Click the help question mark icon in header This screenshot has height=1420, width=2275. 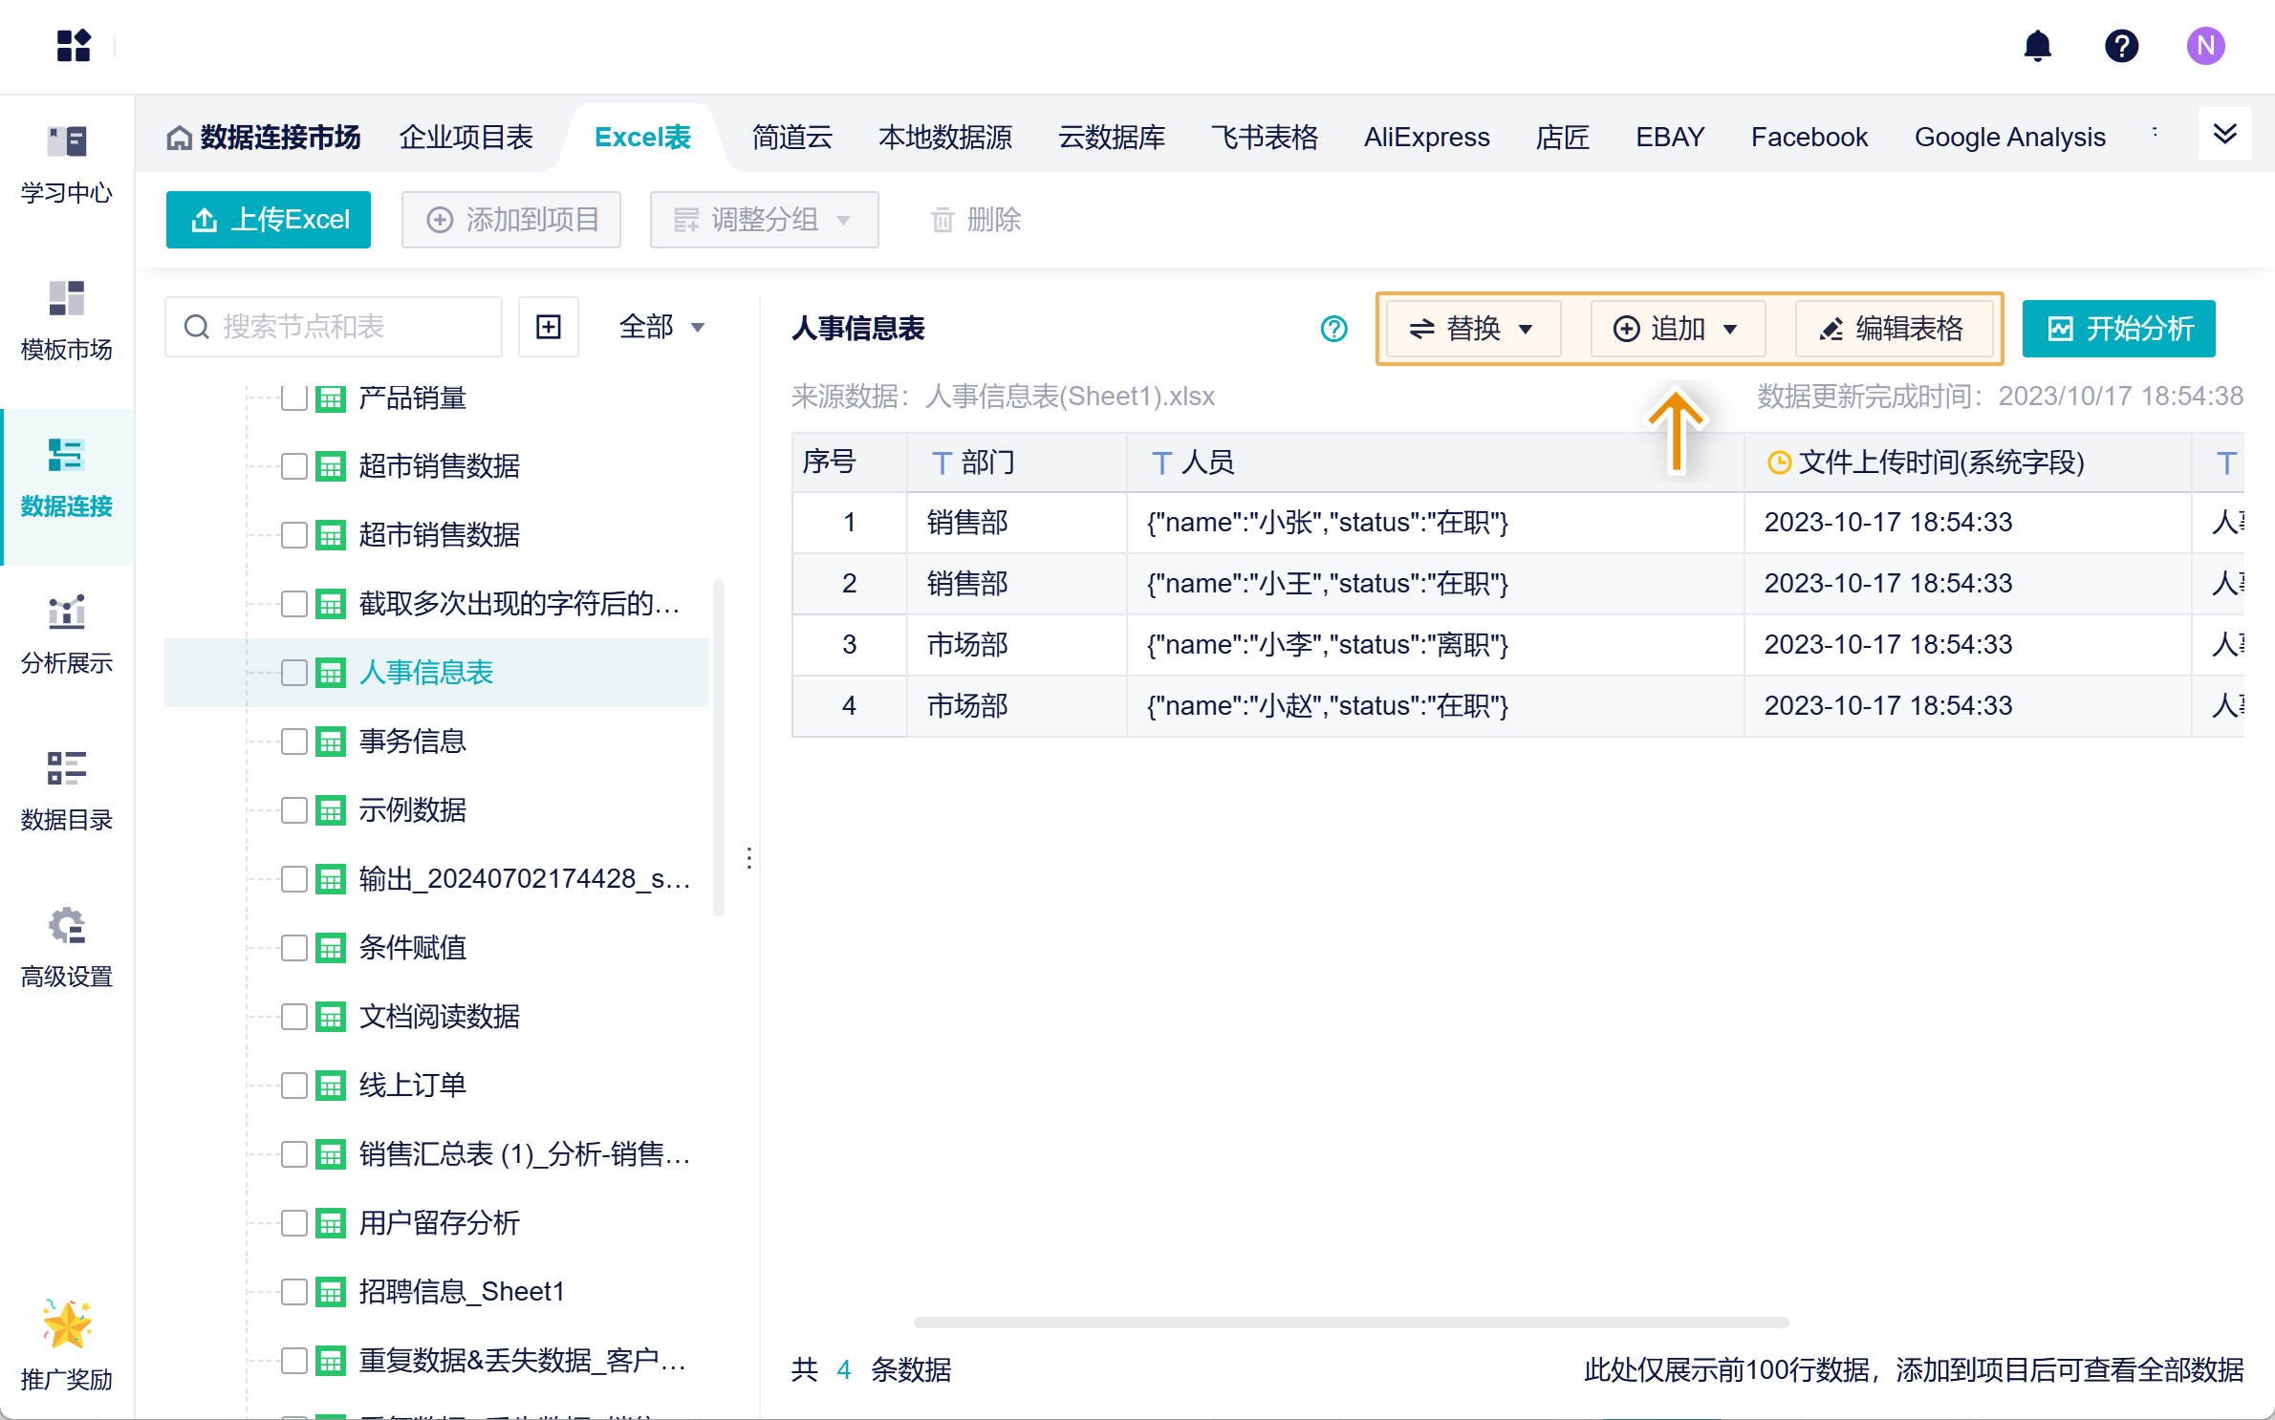(x=2121, y=46)
